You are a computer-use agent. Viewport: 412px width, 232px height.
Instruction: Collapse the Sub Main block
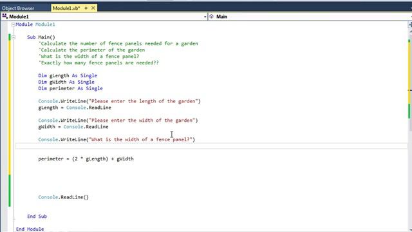coord(13,37)
